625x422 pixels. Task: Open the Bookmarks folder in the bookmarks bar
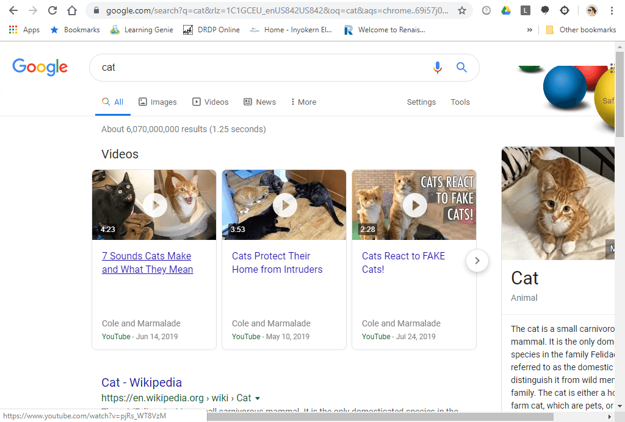pos(74,29)
